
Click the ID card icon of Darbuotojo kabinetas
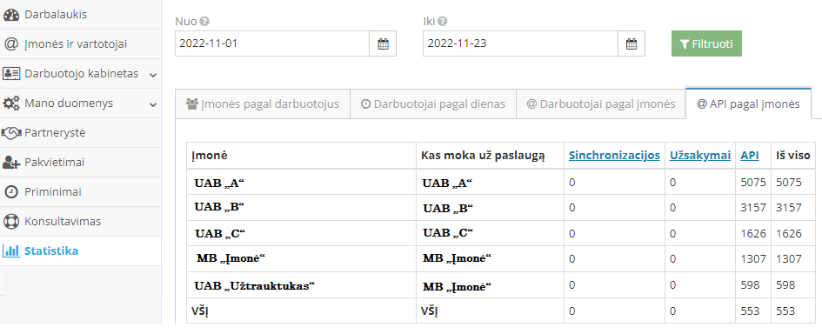pyautogui.click(x=11, y=73)
